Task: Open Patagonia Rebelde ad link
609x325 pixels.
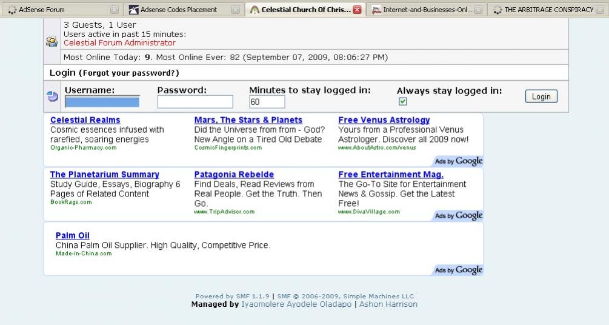Action: (x=234, y=175)
